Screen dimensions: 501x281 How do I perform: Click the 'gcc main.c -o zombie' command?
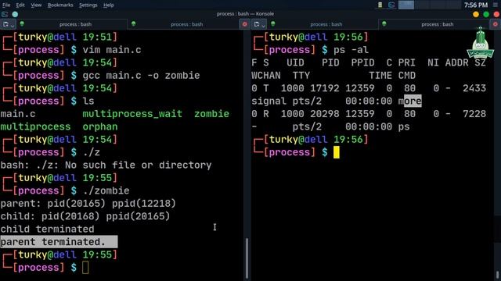click(x=141, y=76)
